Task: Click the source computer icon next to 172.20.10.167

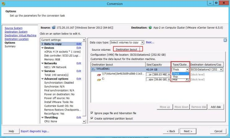Action: tap(54, 28)
